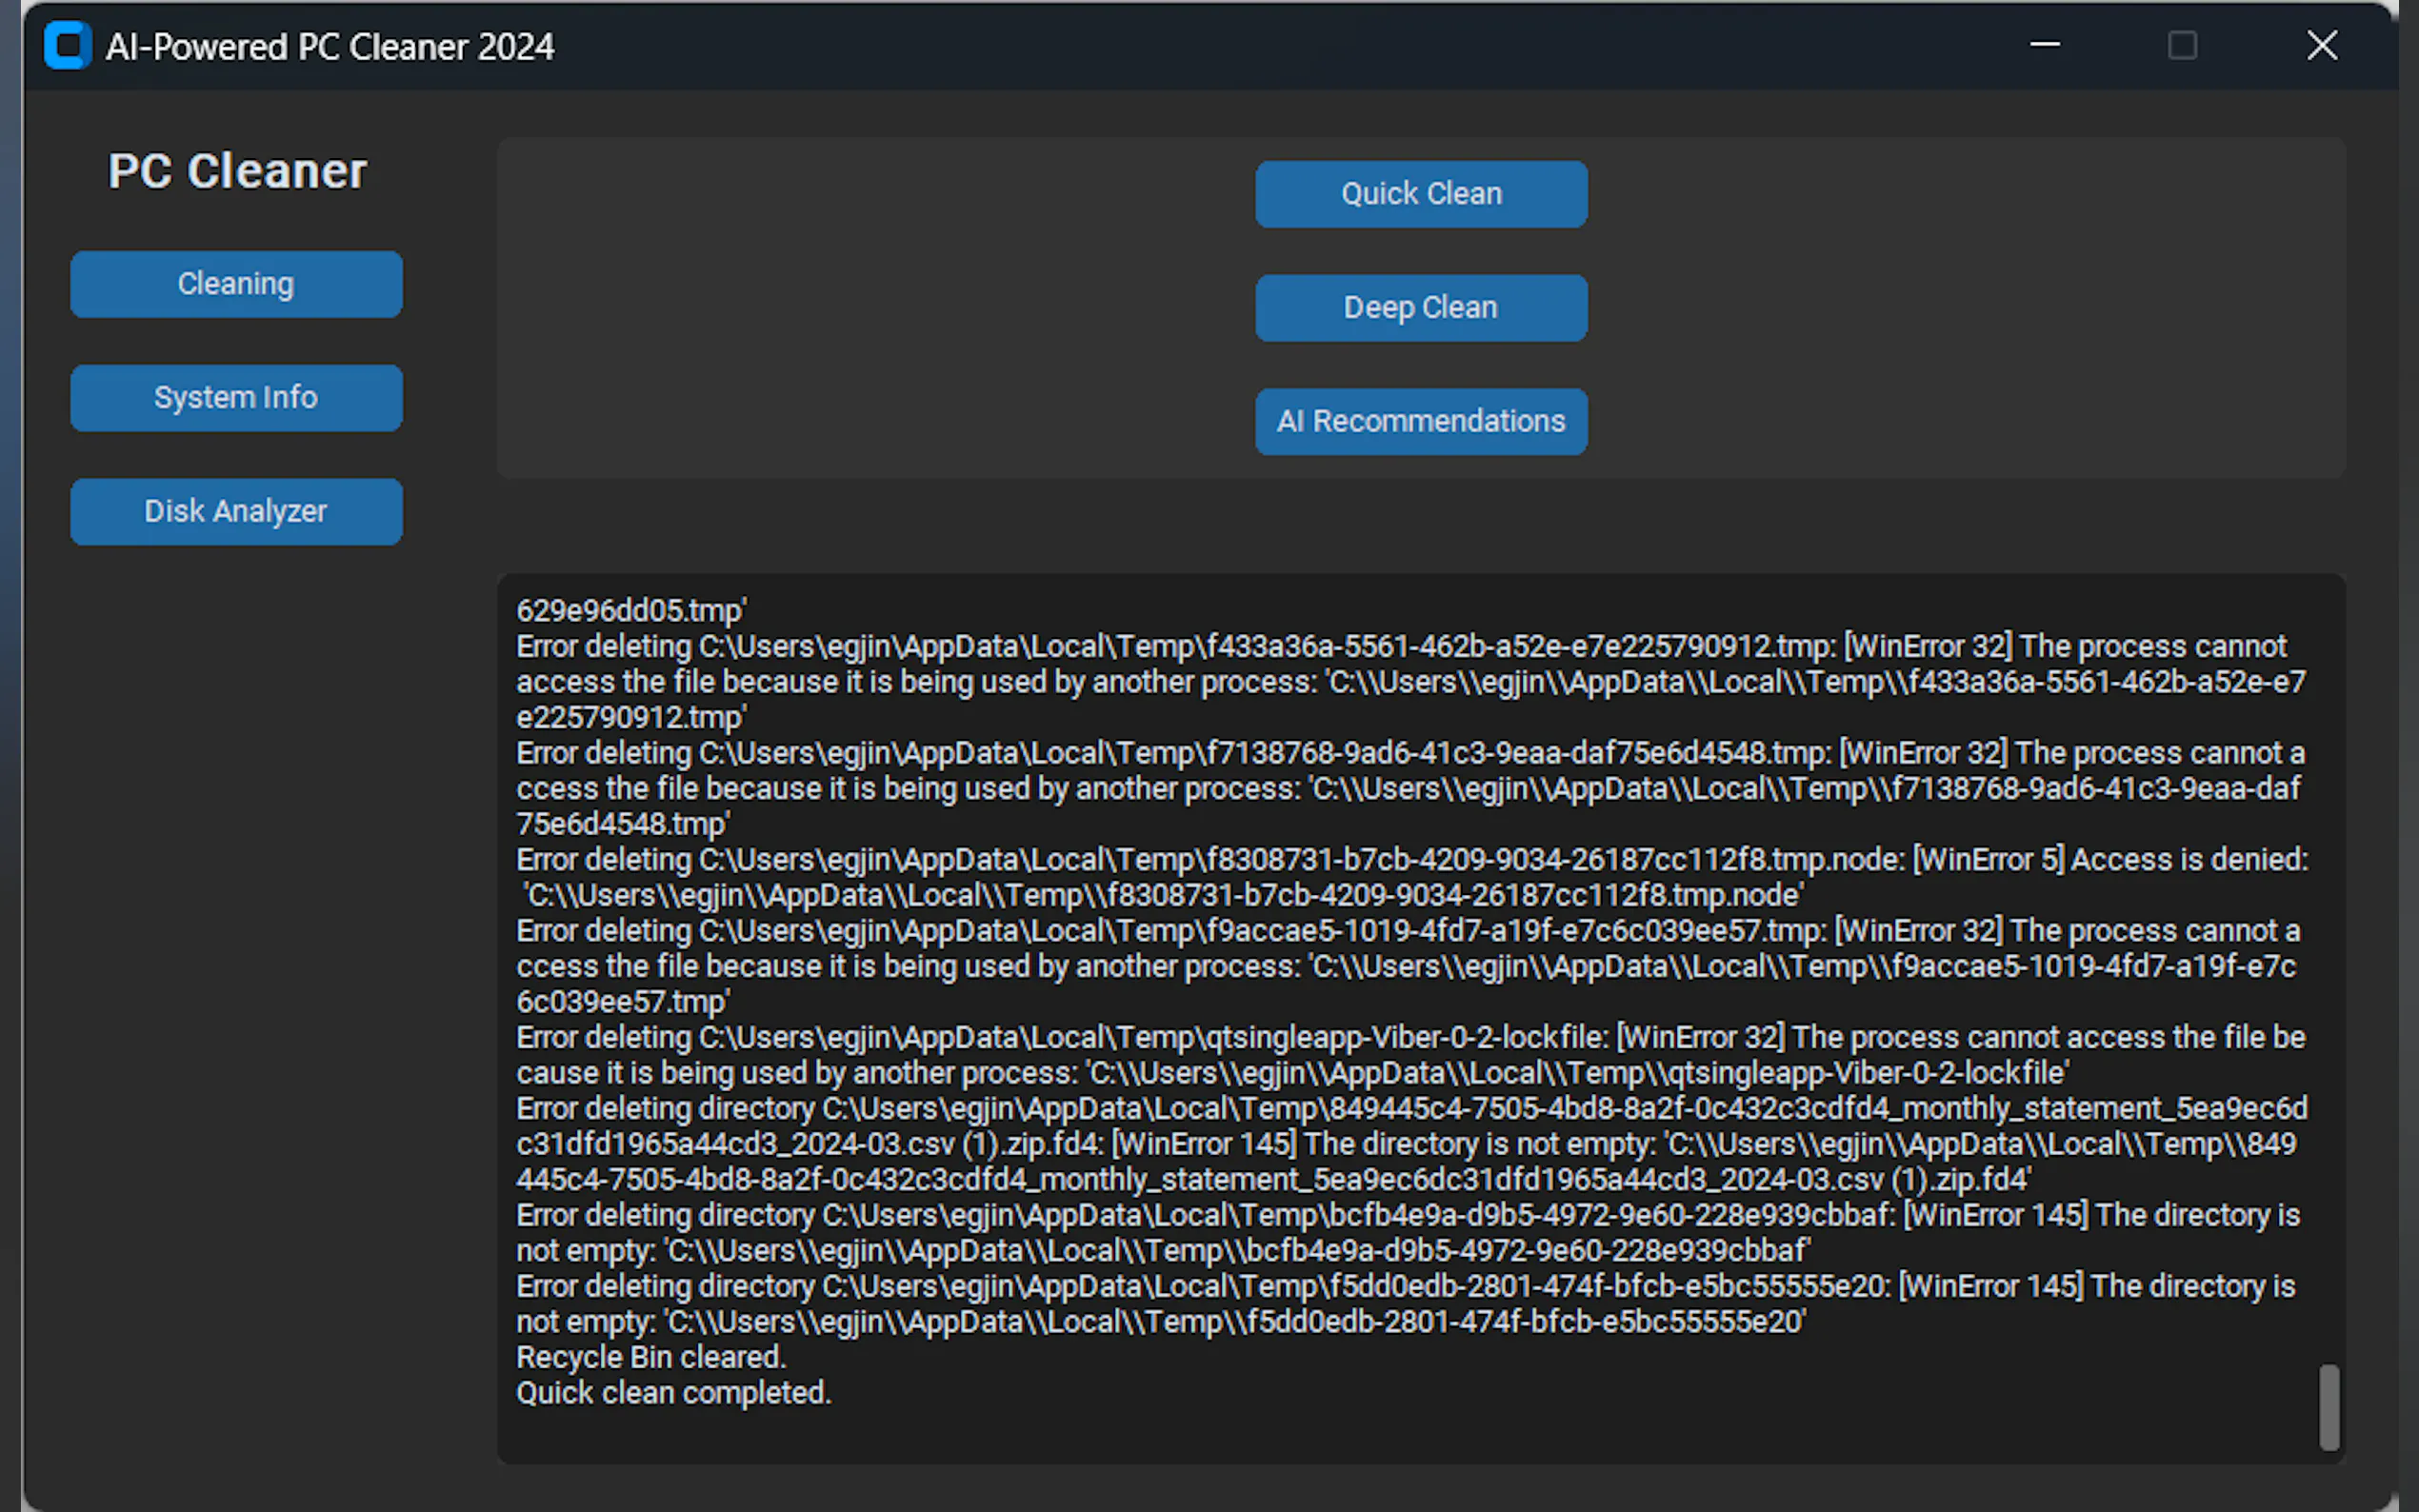Run a Quick Clean
2419x1512 pixels.
[1420, 194]
